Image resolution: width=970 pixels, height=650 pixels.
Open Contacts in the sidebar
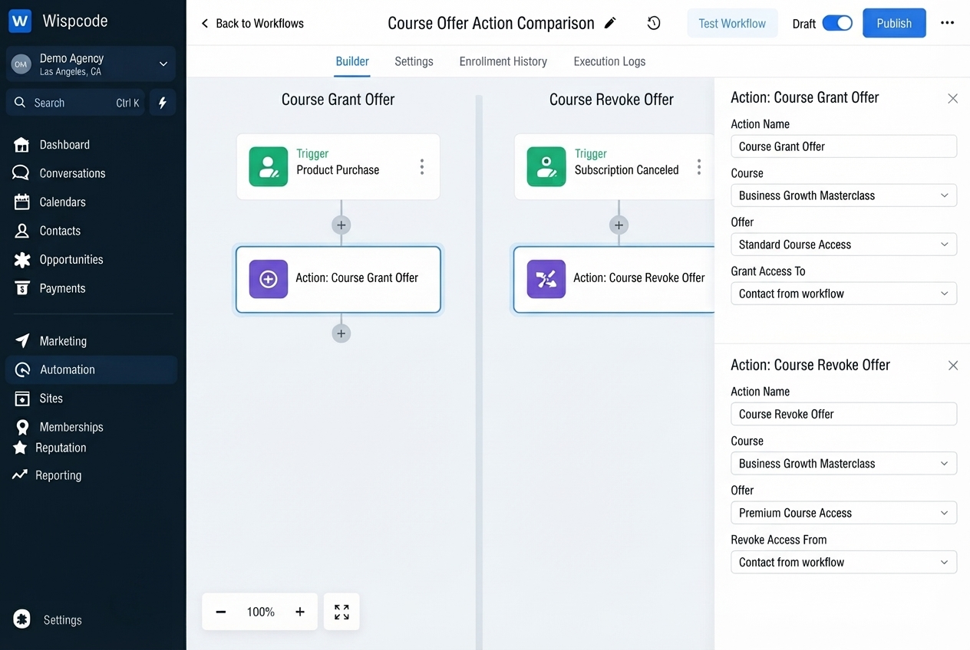48,231
